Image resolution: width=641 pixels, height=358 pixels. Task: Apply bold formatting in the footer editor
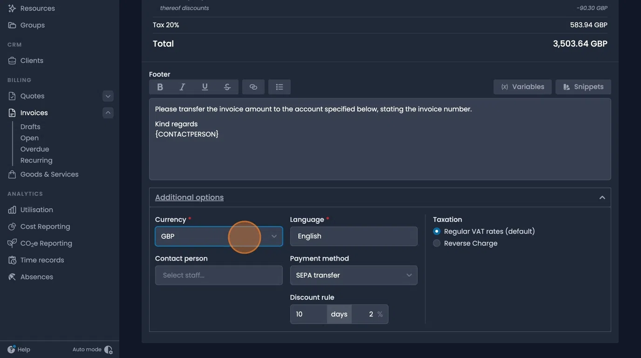click(160, 87)
